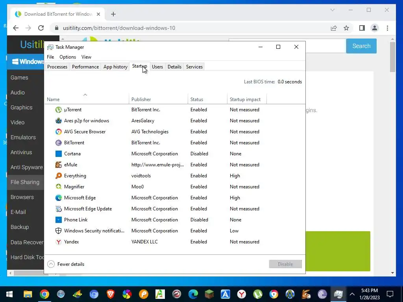
Task: Open the Task Manager Options menu
Action: click(x=68, y=57)
